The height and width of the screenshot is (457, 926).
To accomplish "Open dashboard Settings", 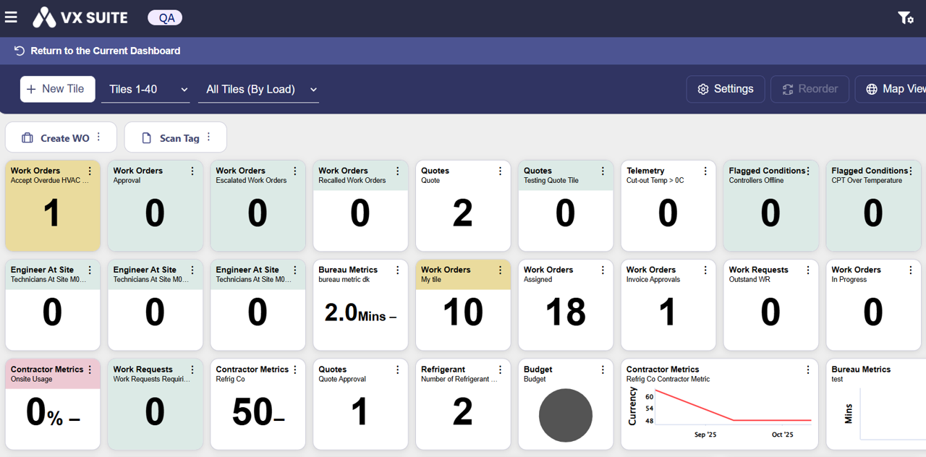I will 725,89.
